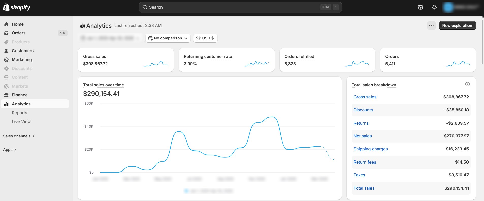Open the Shipping charges link
Screen dimensions: 484x201
[x=371, y=149]
